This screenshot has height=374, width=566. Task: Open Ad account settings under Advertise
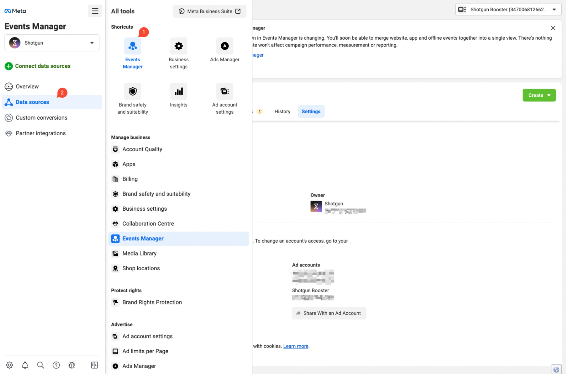click(x=179, y=336)
